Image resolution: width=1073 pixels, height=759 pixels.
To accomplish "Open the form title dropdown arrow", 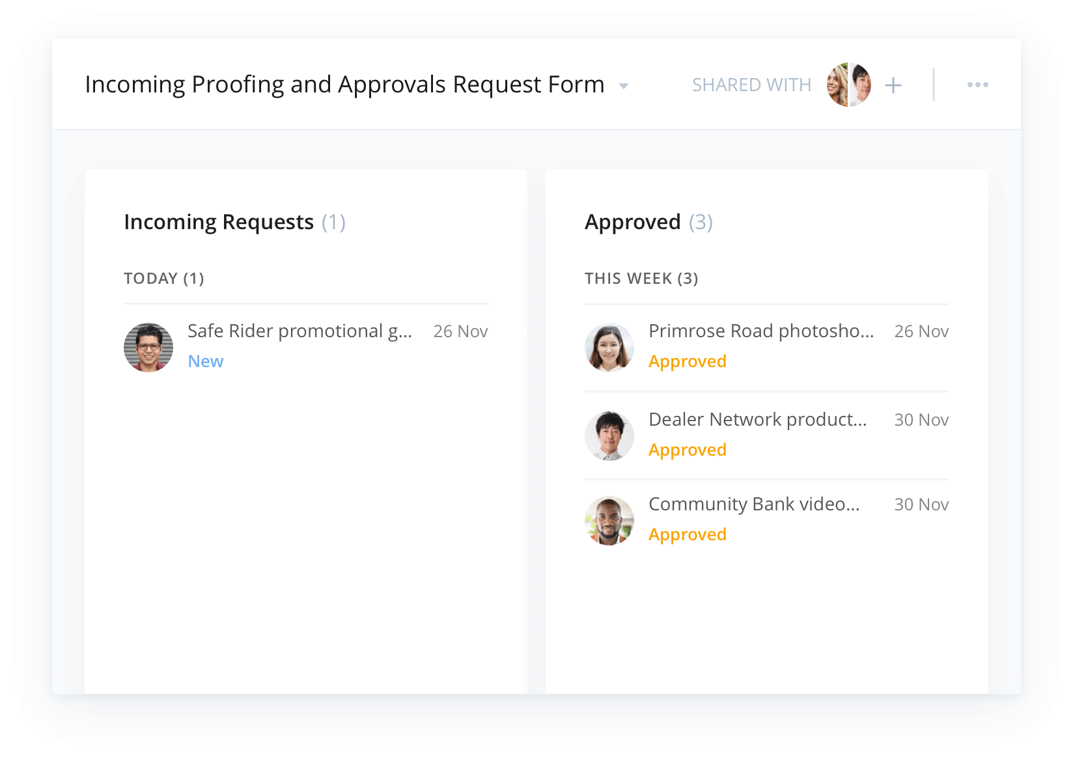I will (x=623, y=86).
